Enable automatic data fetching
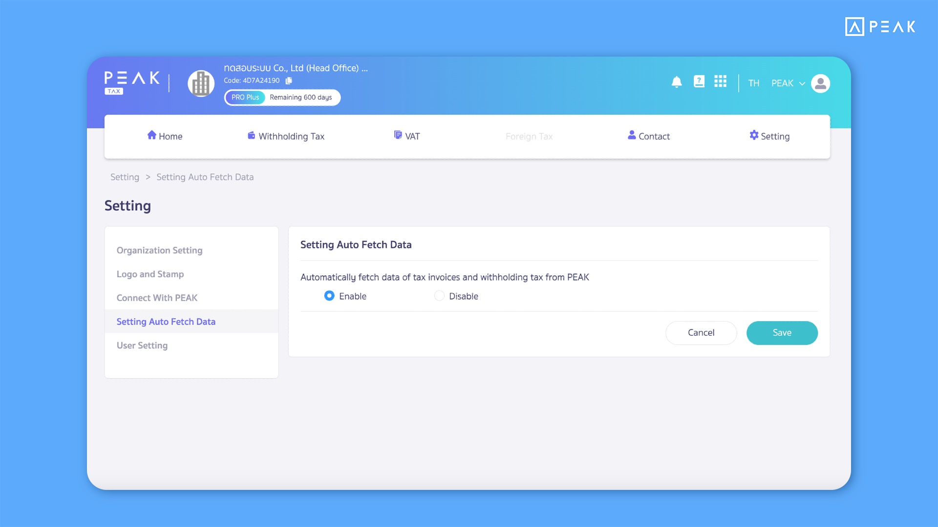This screenshot has width=938, height=527. [329, 296]
